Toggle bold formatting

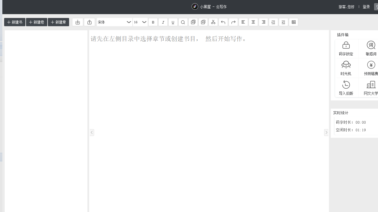pyautogui.click(x=153, y=22)
